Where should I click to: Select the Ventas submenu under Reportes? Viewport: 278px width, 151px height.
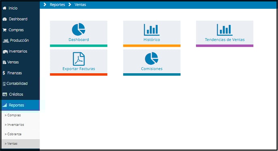20,144
